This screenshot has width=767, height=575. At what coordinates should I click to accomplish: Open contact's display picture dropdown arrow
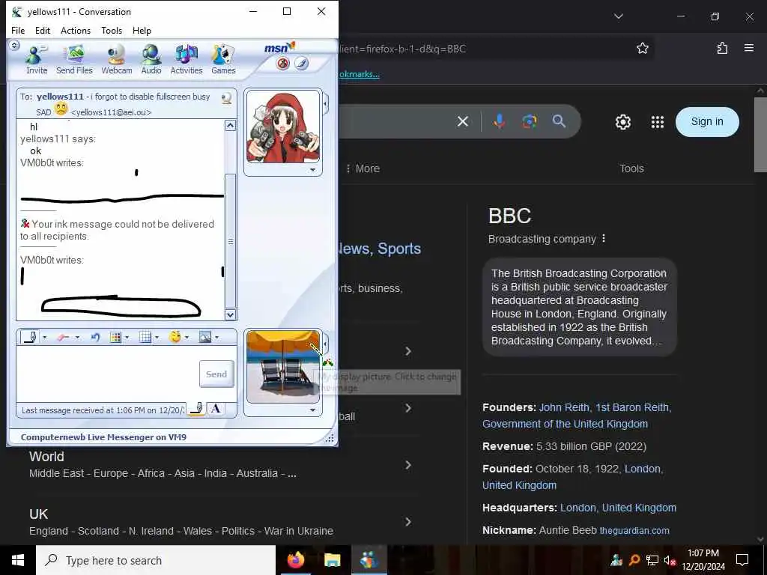312,170
